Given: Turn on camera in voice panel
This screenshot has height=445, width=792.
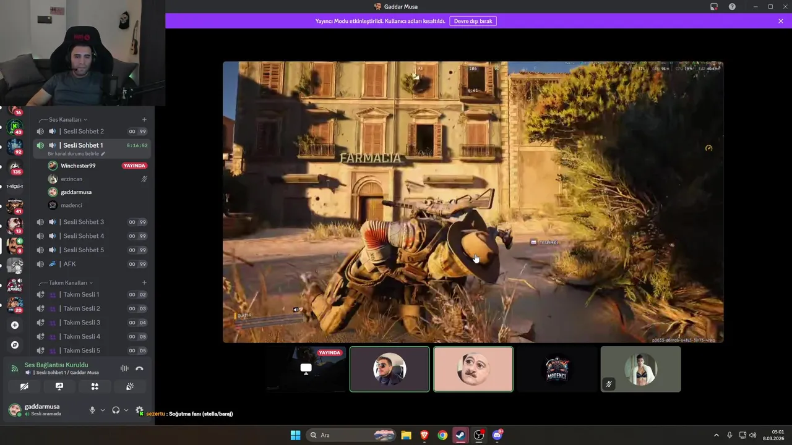Looking at the screenshot, I should [24, 386].
